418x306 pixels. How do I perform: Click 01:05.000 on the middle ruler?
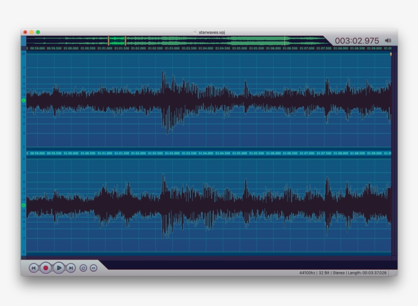(x=240, y=153)
